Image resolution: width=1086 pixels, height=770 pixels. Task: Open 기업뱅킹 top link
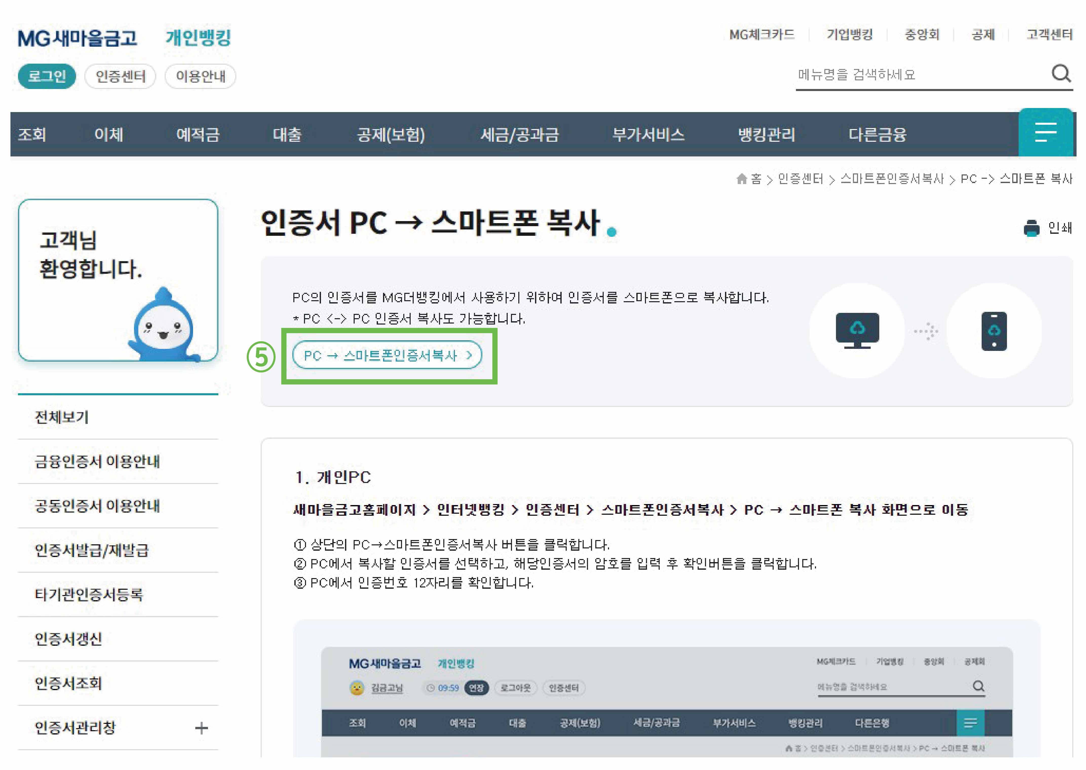point(849,35)
